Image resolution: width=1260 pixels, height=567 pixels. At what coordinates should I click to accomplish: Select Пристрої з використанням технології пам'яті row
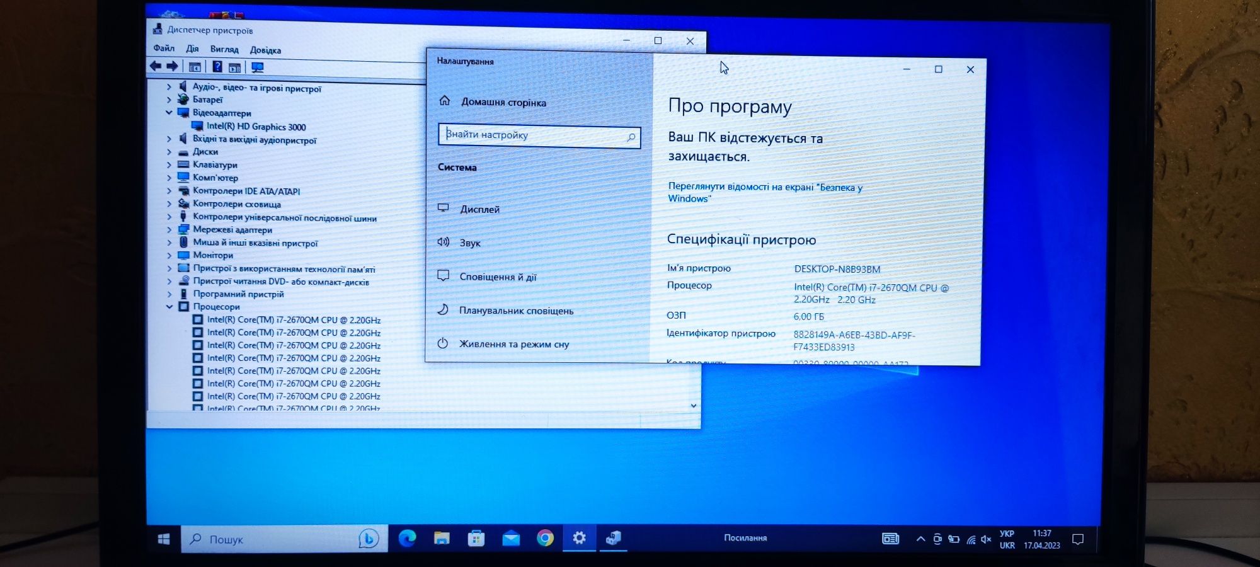coord(284,268)
